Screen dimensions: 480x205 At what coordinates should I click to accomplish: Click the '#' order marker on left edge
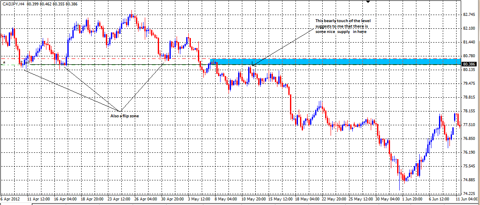pyautogui.click(x=3, y=63)
